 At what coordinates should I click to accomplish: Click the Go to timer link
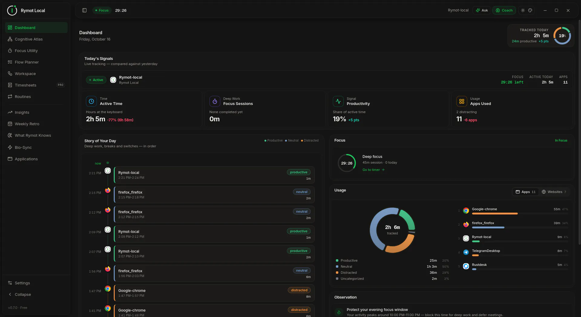pos(373,170)
